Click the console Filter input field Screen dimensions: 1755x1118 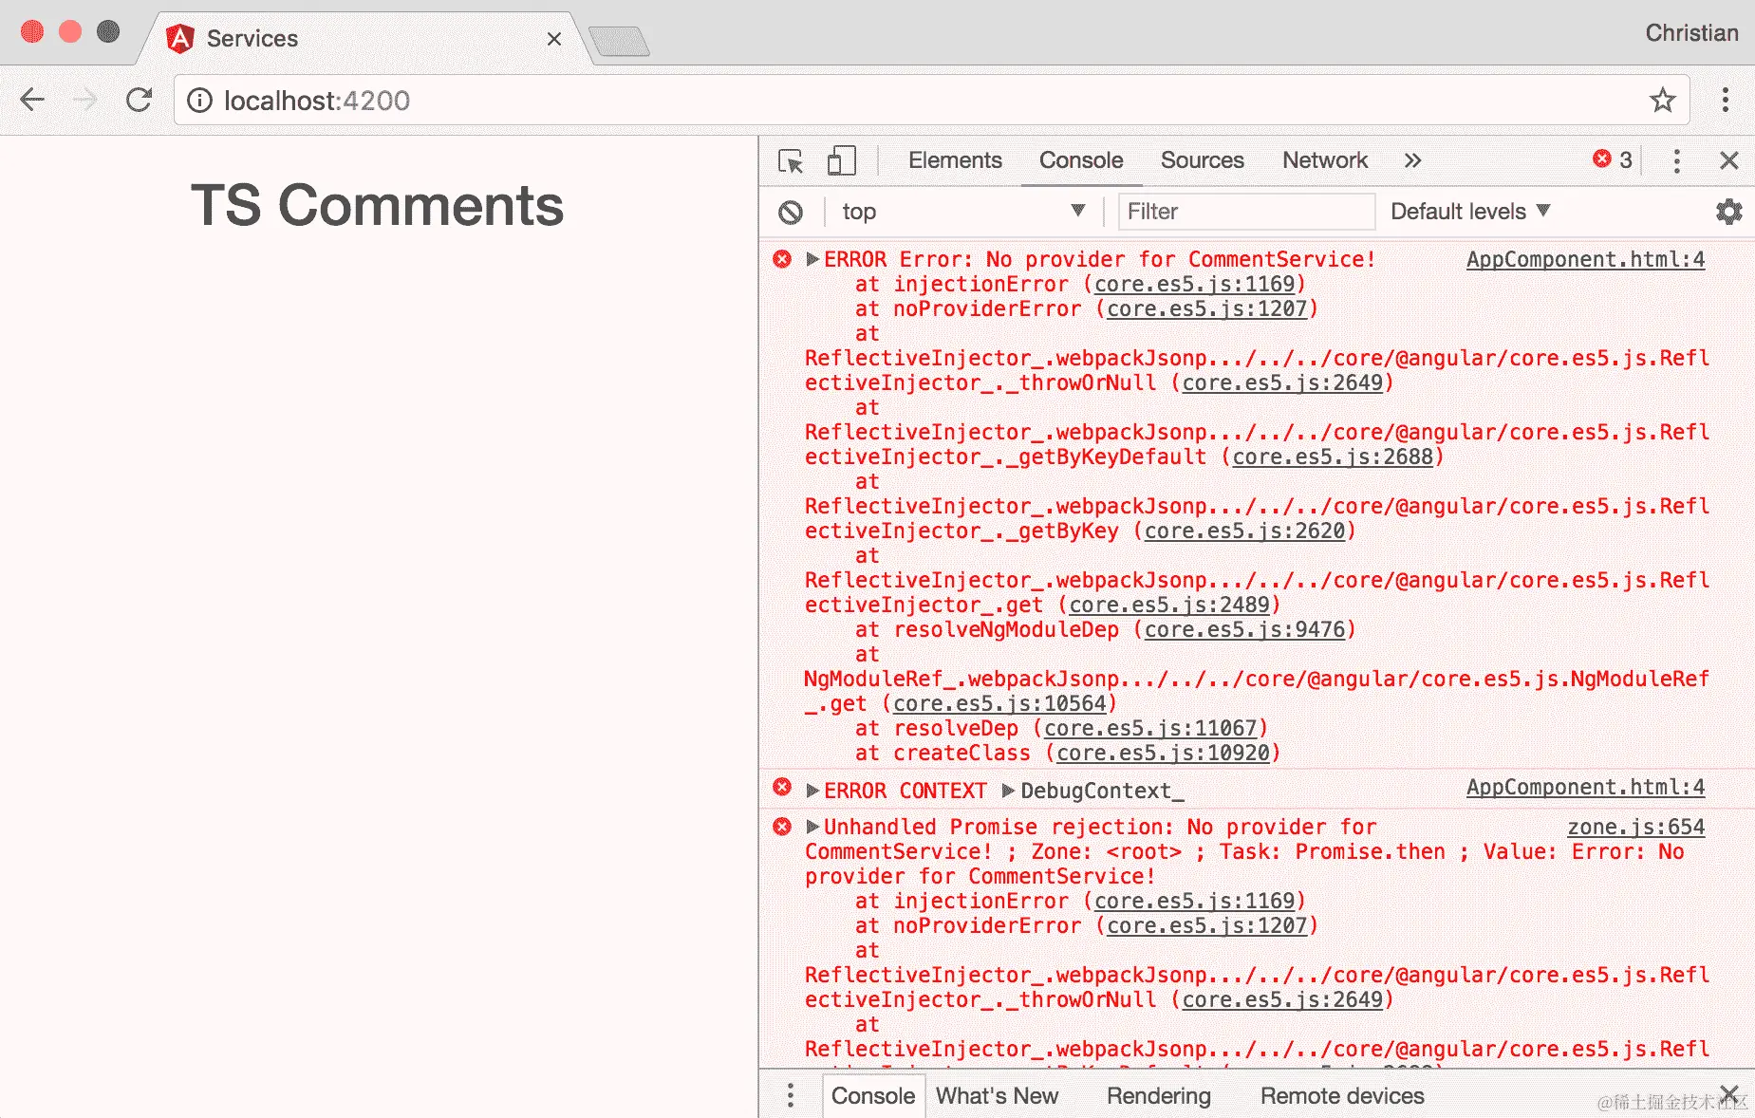pos(1246,212)
